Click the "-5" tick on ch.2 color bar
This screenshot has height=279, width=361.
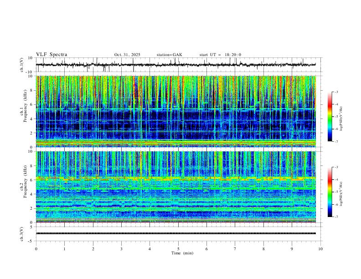tap(336, 192)
